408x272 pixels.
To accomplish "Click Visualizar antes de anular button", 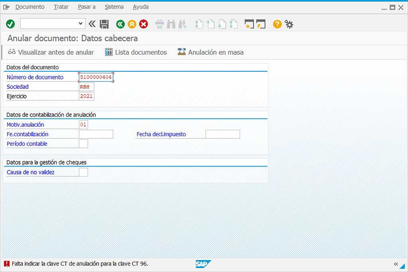I will click(51, 52).
